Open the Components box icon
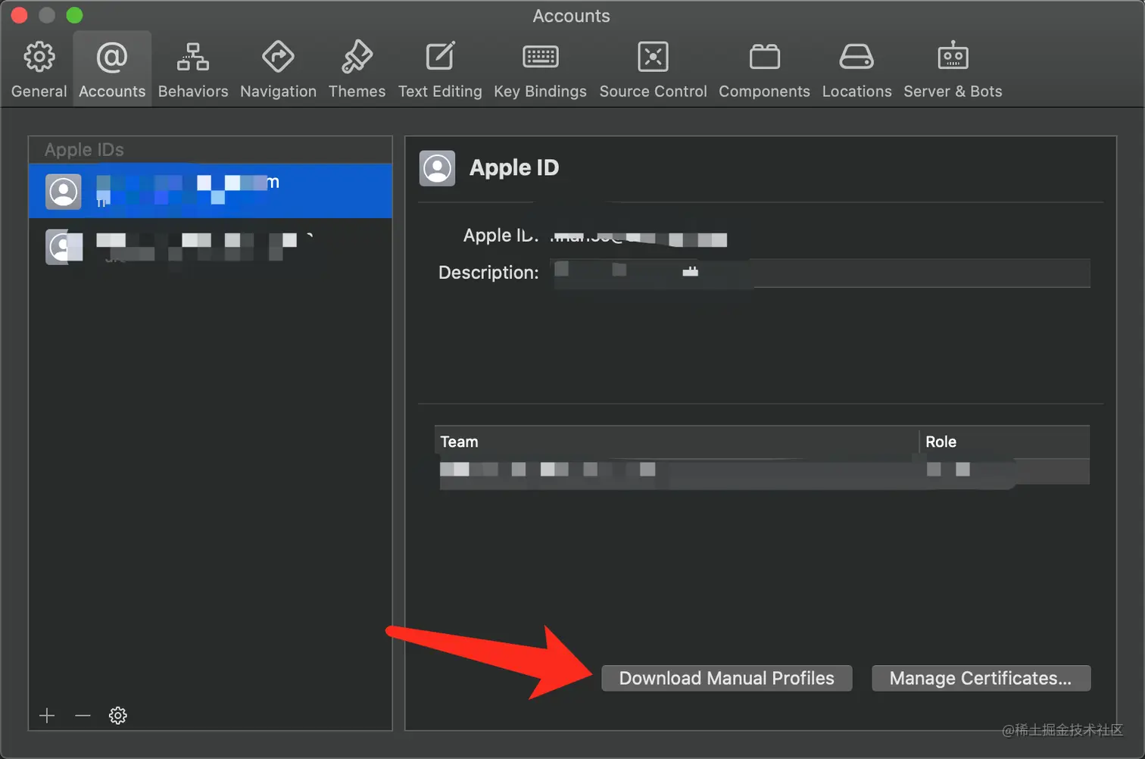Viewport: 1145px width, 759px height. tap(764, 57)
